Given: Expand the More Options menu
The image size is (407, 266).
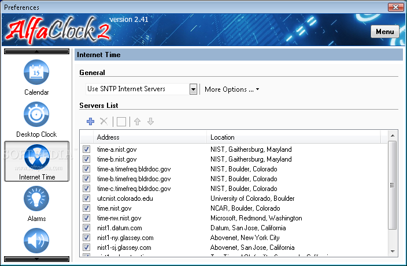Looking at the screenshot, I should [x=232, y=89].
